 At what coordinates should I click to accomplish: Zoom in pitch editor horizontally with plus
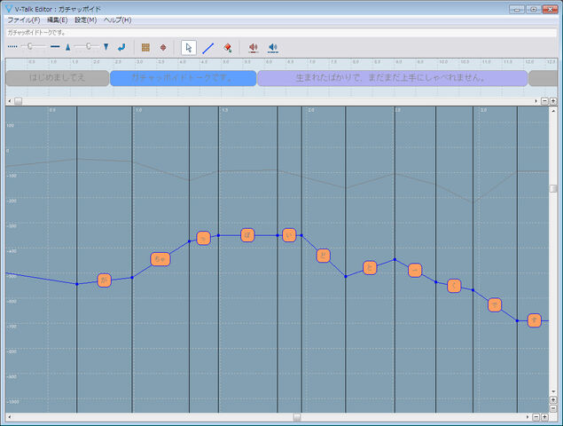pyautogui.click(x=544, y=417)
